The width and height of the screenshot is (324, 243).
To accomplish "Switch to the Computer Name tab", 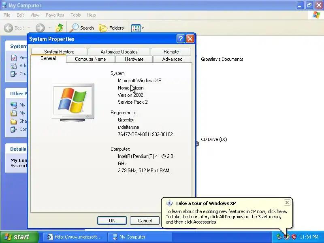I will click(90, 59).
